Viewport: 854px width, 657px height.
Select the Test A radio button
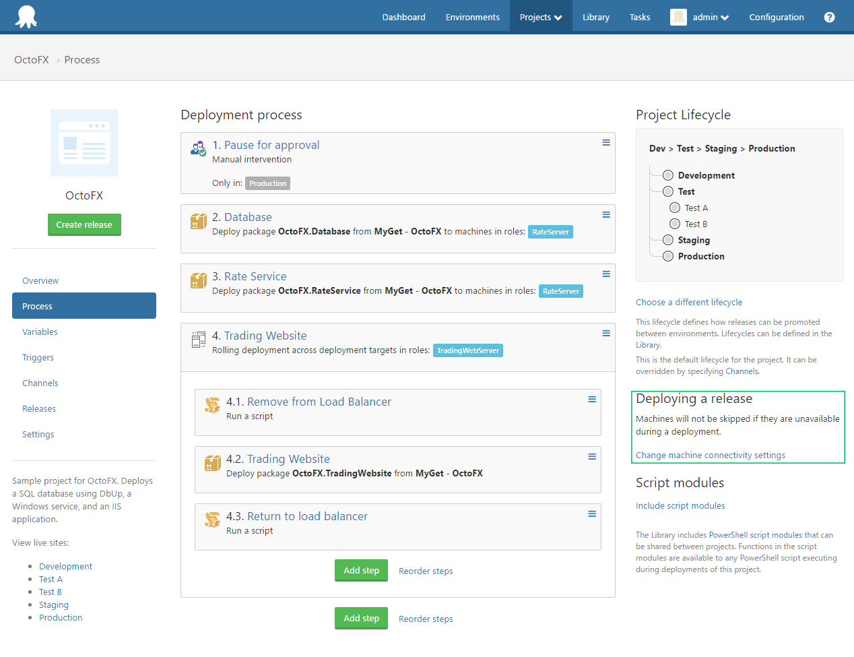(674, 208)
